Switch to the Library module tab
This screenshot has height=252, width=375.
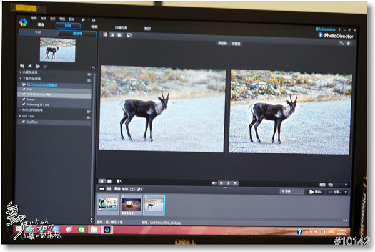pyautogui.click(x=41, y=24)
